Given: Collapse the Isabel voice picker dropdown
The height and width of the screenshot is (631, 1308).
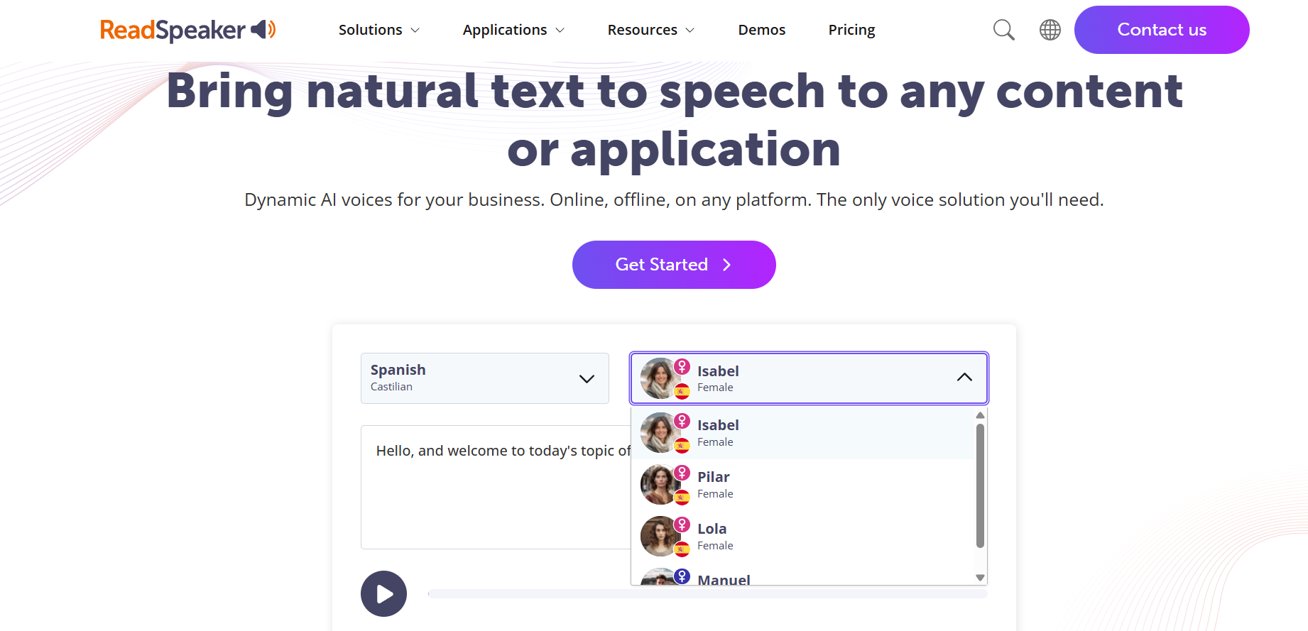Looking at the screenshot, I should tap(964, 378).
